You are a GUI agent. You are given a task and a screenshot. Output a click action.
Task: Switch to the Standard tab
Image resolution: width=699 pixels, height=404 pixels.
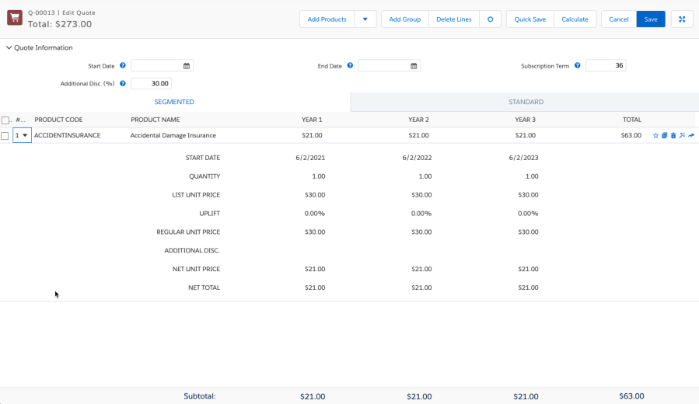tap(526, 102)
